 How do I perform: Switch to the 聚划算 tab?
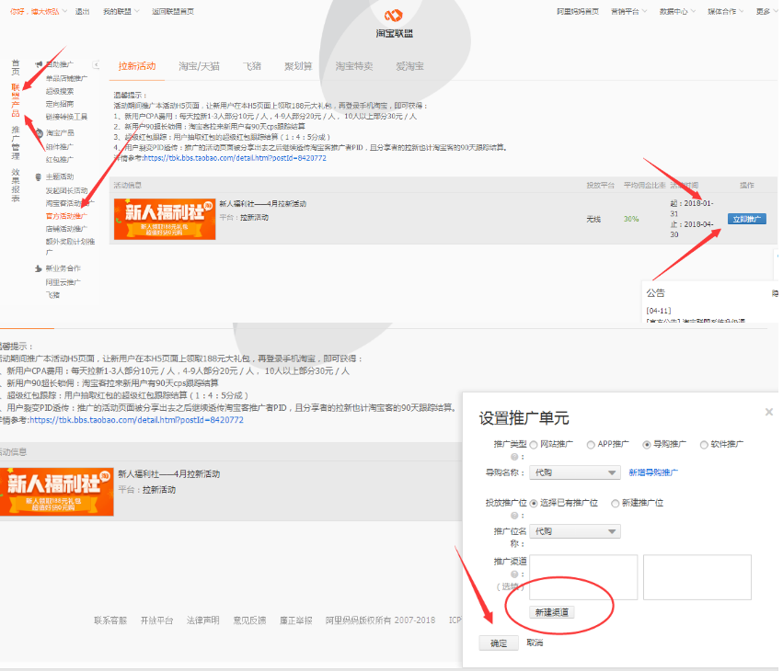click(x=298, y=66)
